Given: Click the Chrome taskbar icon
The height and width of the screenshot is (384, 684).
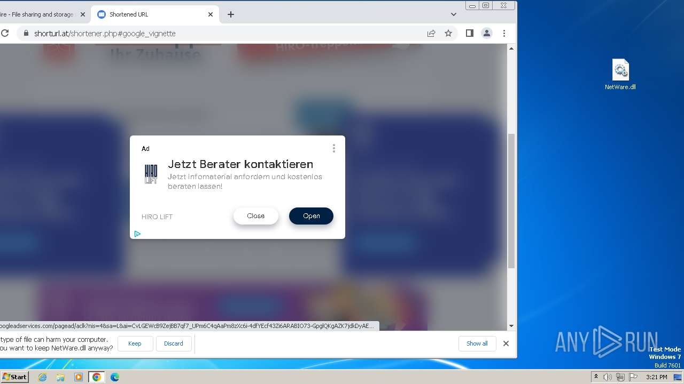Looking at the screenshot, I should (97, 377).
